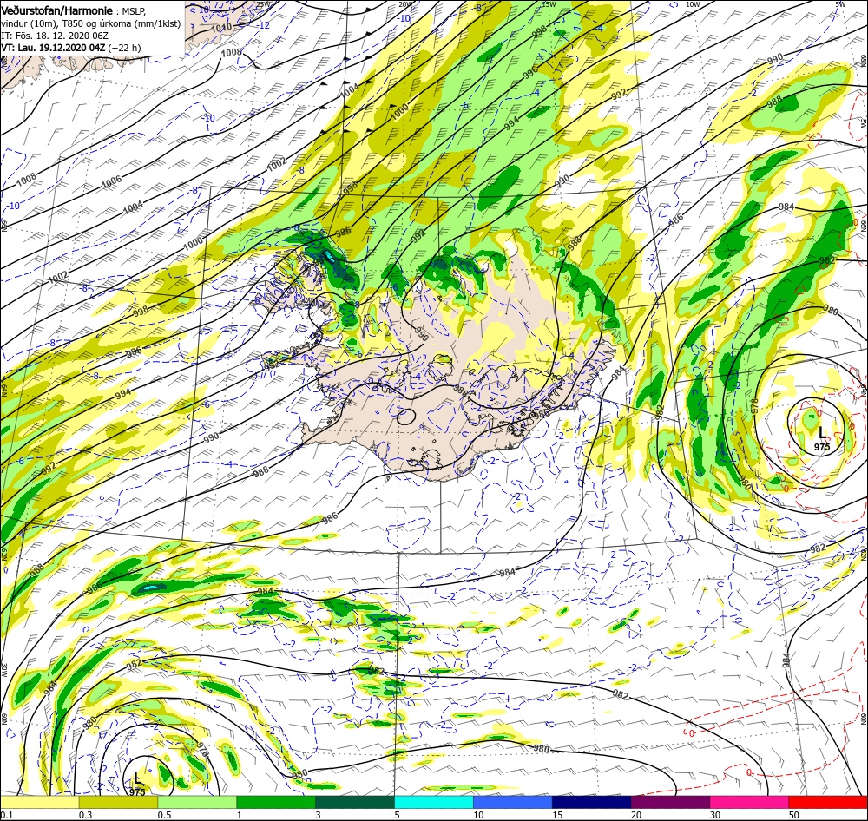The width and height of the screenshot is (868, 821).
Task: Click the 'Veðurstofan/Harmonie' title text
Action: pyautogui.click(x=57, y=10)
